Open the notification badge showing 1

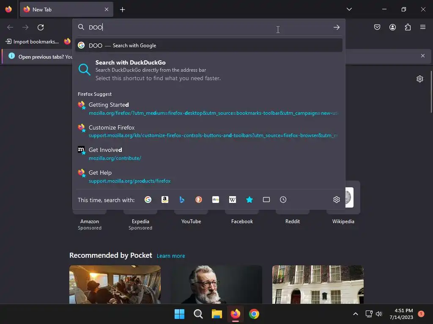click(421, 314)
